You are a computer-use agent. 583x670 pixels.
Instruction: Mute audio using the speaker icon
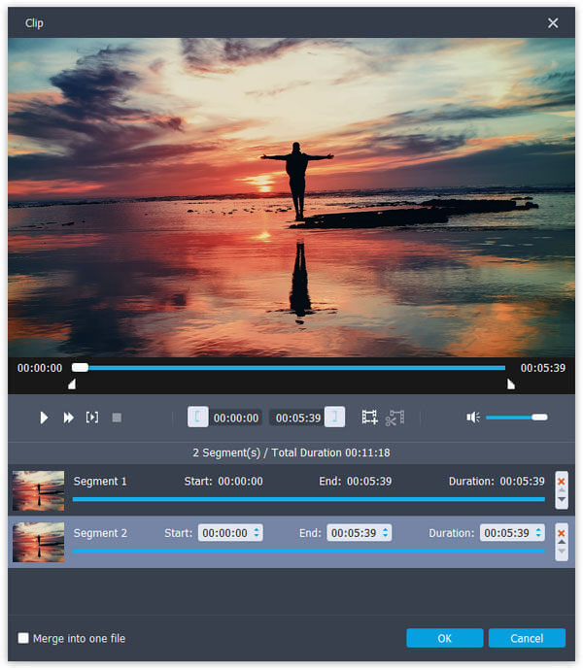coord(473,418)
